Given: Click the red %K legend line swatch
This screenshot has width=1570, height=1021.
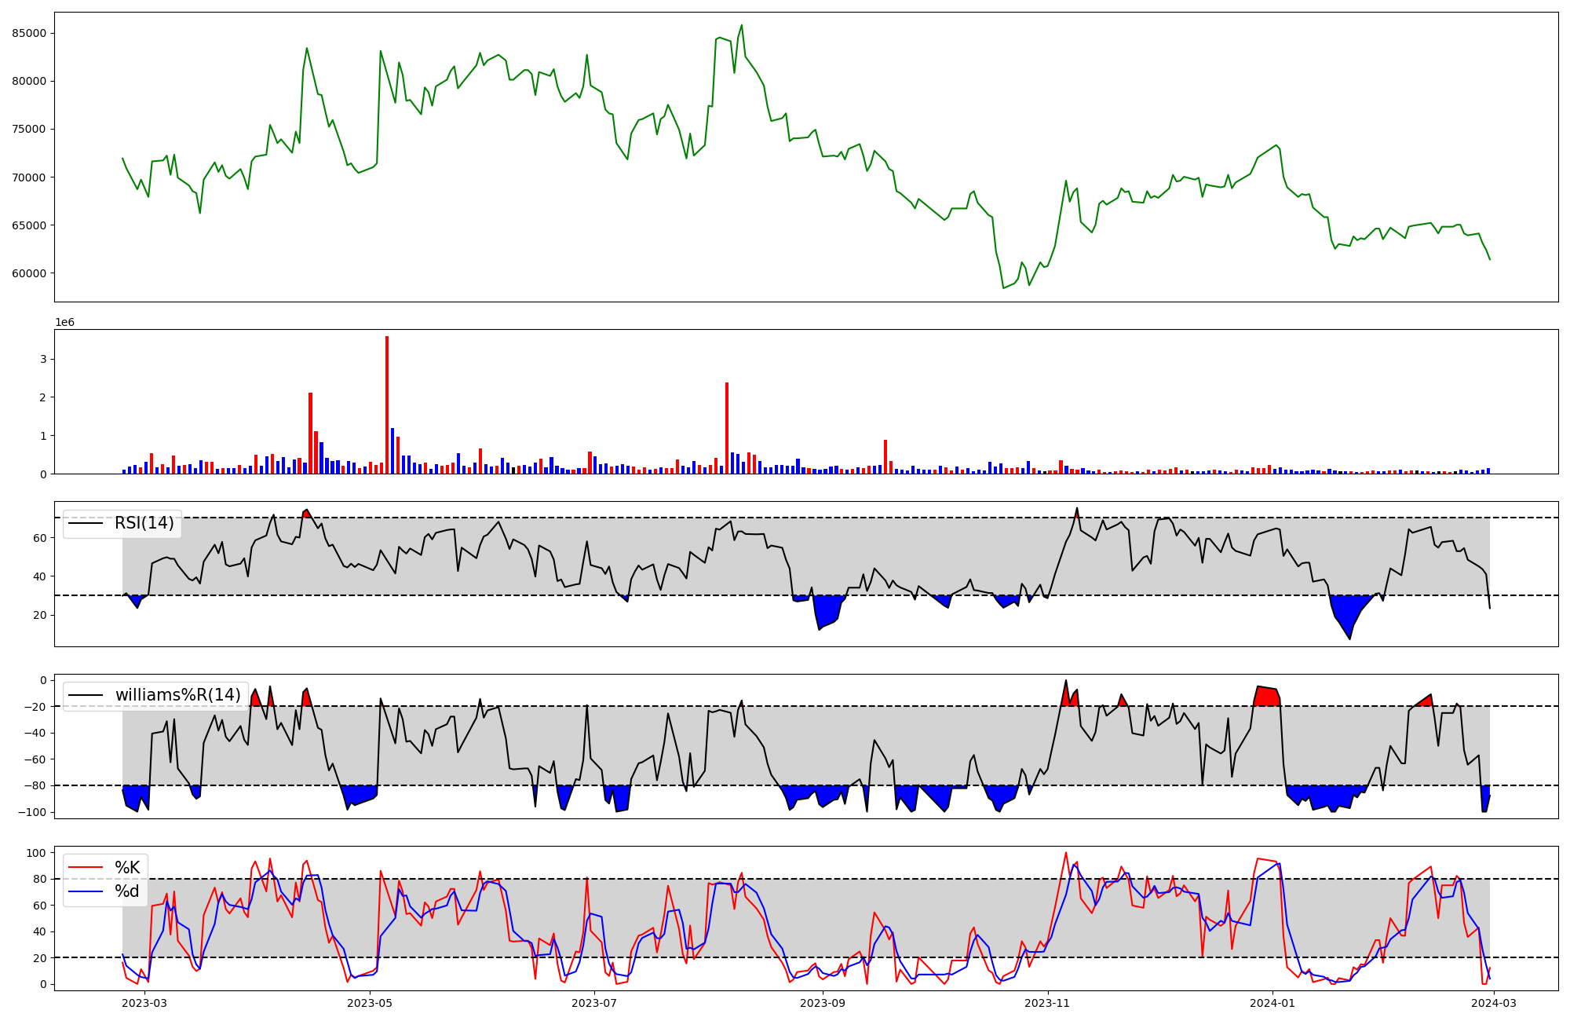Looking at the screenshot, I should click(x=86, y=867).
